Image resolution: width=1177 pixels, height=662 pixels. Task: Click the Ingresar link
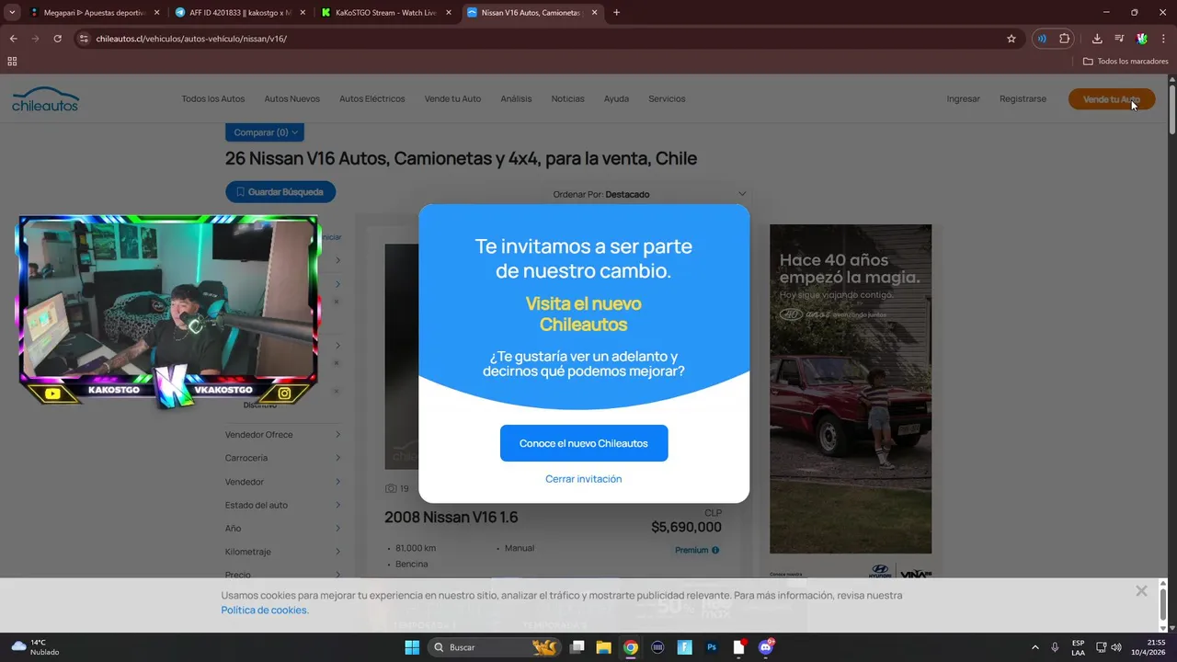coord(964,99)
